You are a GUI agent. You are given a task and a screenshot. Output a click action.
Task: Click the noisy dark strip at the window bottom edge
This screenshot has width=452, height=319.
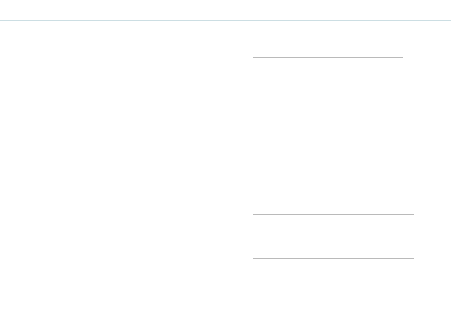coord(226,318)
